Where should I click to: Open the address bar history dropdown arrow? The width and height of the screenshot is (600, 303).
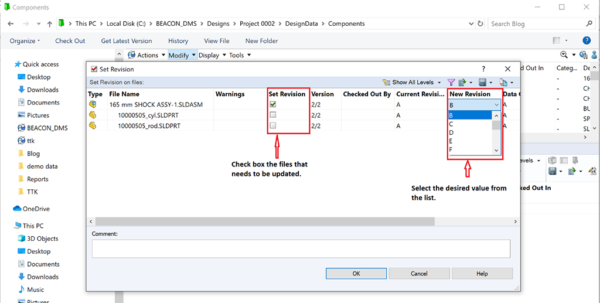pos(471,23)
